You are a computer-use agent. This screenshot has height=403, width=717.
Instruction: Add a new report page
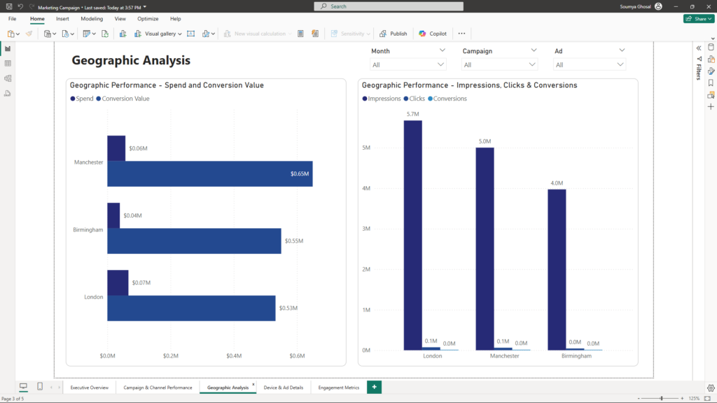pos(375,387)
